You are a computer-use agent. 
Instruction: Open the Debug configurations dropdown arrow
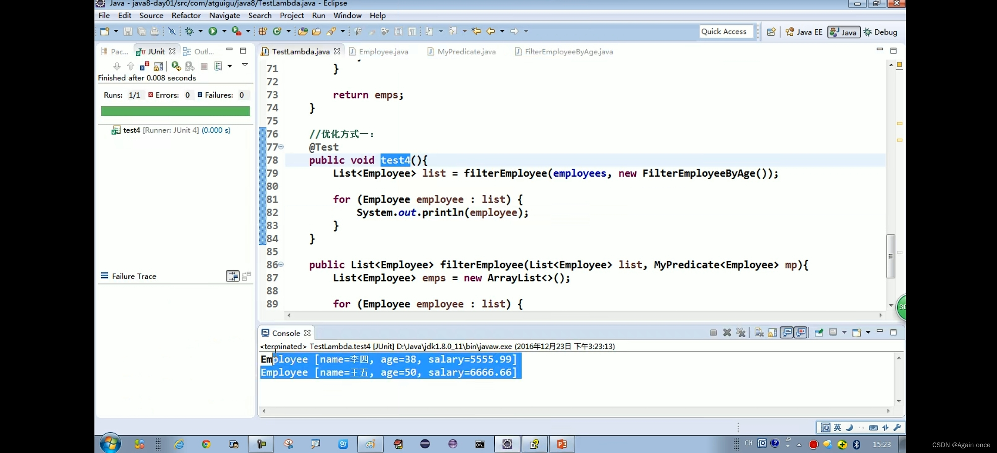tap(201, 31)
